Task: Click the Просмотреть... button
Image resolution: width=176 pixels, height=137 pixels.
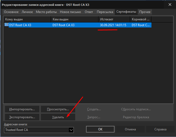Action: [58, 109]
